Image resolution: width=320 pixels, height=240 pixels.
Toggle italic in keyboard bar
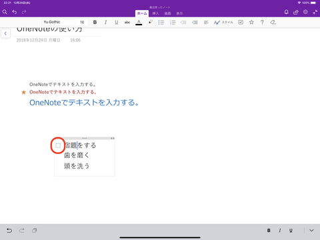click(x=280, y=231)
